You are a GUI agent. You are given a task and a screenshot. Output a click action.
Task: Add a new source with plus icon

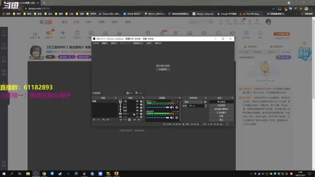click(121, 120)
